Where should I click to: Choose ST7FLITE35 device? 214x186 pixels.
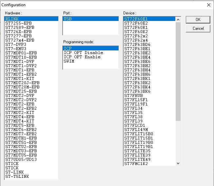pyautogui.click(x=149, y=151)
